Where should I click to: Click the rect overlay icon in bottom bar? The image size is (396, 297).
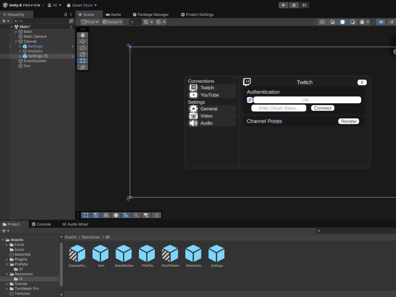(86, 215)
